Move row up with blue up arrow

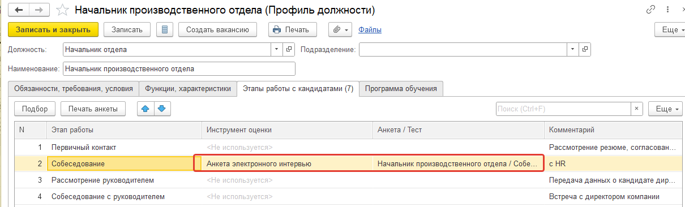[x=146, y=109]
